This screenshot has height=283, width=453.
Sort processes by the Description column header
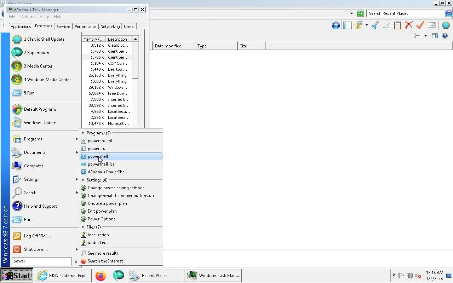pos(119,39)
